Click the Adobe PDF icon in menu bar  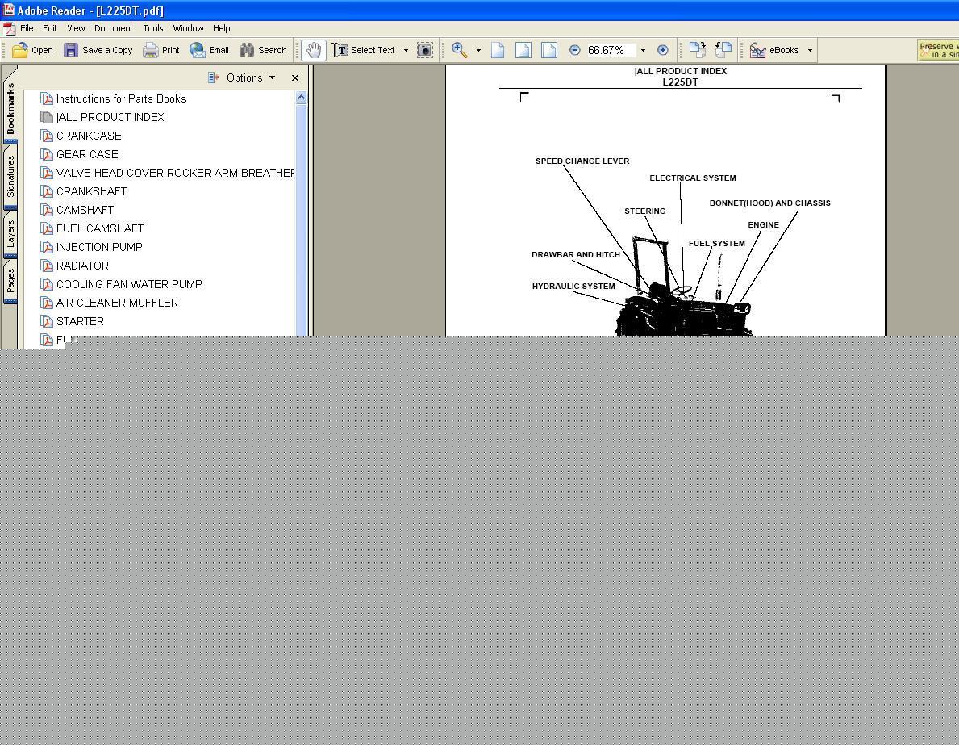pyautogui.click(x=9, y=28)
